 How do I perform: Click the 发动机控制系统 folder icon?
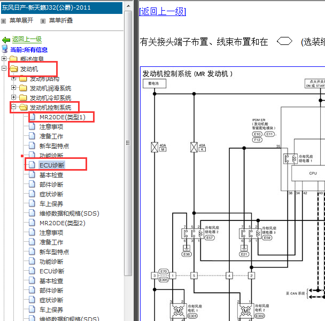(x=23, y=107)
